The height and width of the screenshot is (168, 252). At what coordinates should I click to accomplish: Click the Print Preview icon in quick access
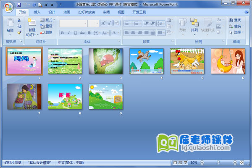pos(40,5)
